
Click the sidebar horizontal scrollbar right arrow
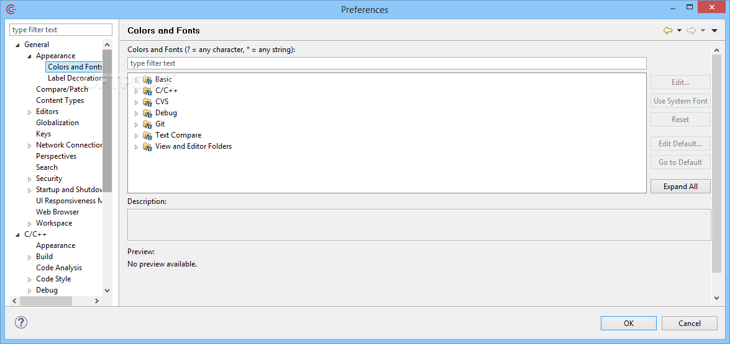[x=97, y=301]
